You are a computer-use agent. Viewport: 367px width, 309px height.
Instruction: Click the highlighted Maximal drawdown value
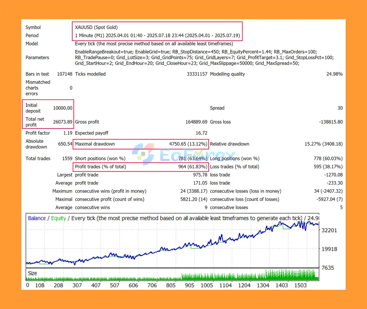[188, 144]
